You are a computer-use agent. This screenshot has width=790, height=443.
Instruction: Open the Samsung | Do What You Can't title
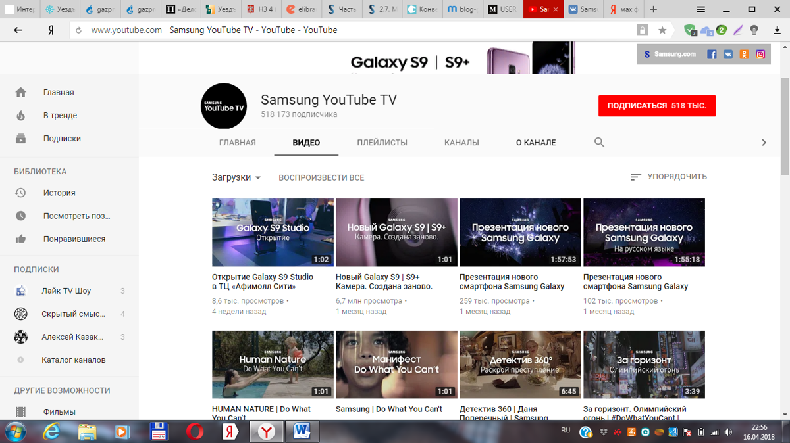tap(389, 409)
